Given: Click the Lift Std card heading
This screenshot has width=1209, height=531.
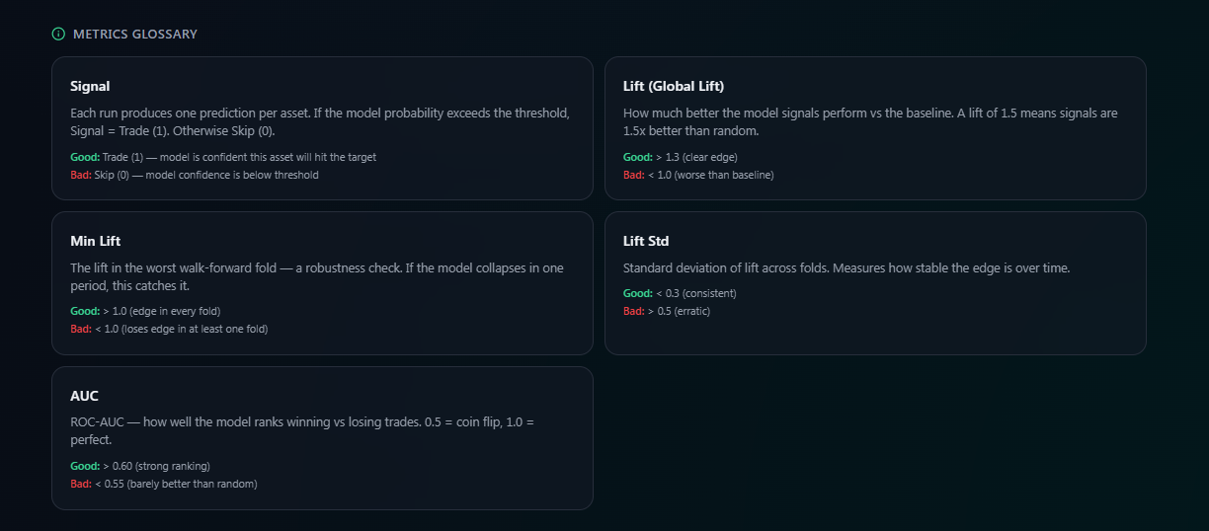Looking at the screenshot, I should (x=647, y=241).
